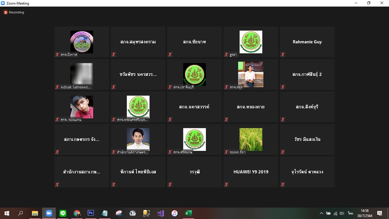Expand hidden system tray icons chevron
The height and width of the screenshot is (219, 389).
point(322,213)
